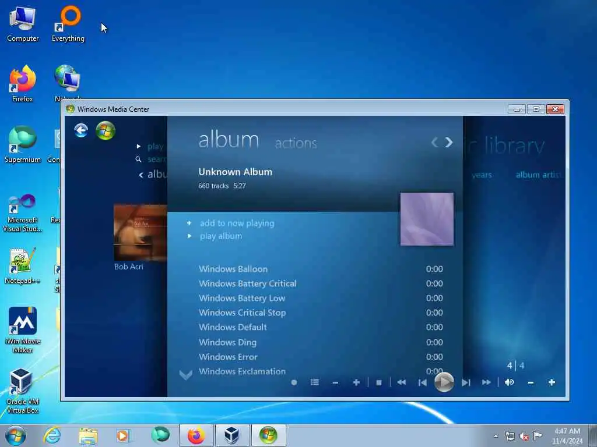Open the Firefox desktop shortcut
Screen dimensions: 597x447
(23, 84)
